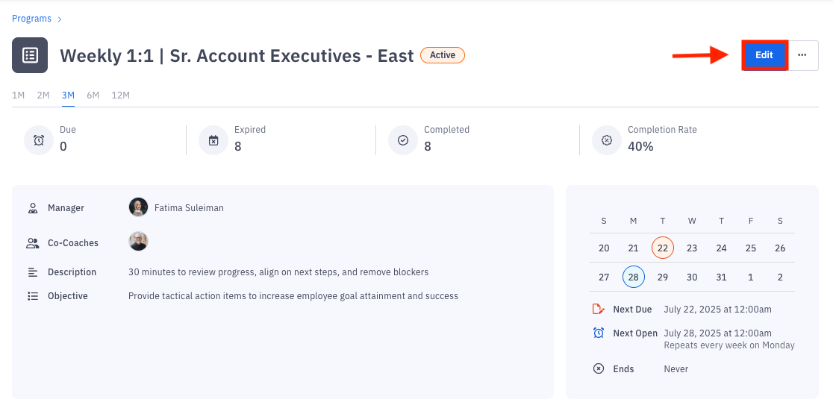Image resolution: width=833 pixels, height=408 pixels.
Task: Click the Completed checkmark icon
Action: click(x=403, y=140)
